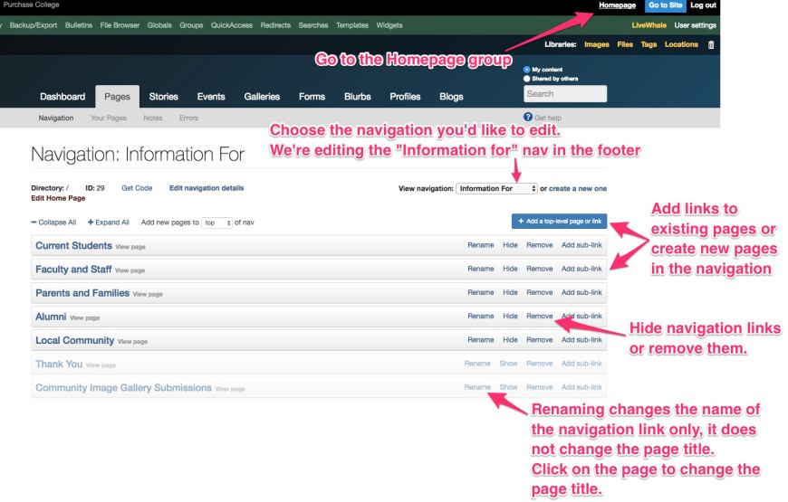
Task: Open the Tags library
Action: [649, 44]
